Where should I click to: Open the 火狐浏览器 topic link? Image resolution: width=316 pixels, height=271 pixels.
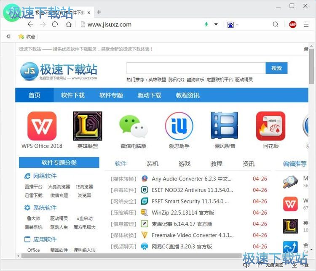pyautogui.click(x=59, y=187)
